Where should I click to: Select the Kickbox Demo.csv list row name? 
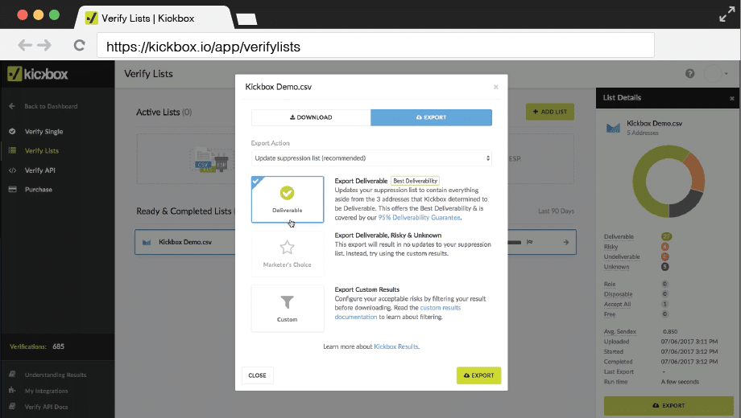[185, 242]
